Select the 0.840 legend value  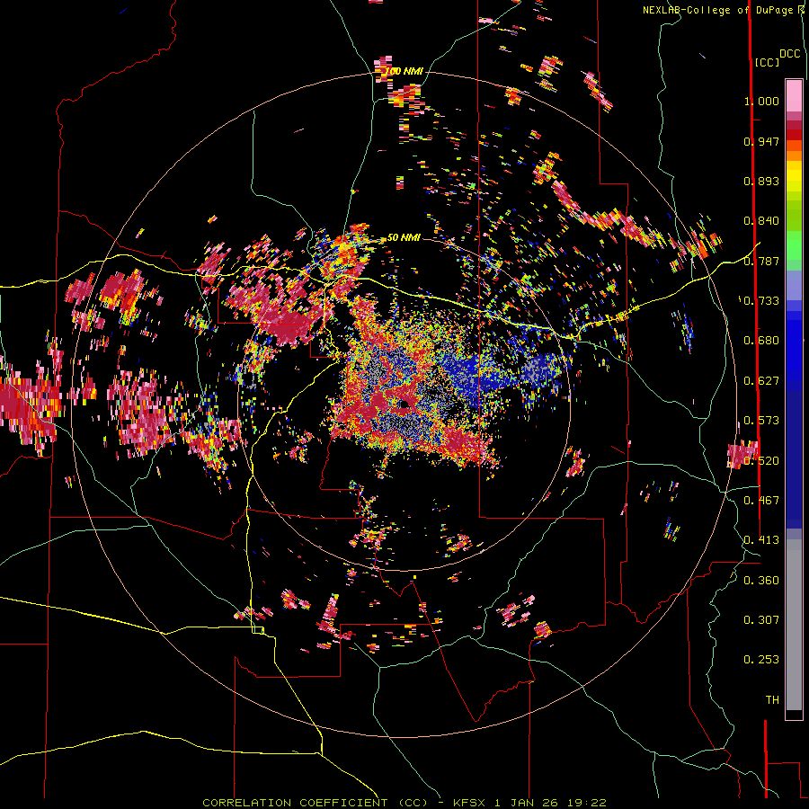pyautogui.click(x=761, y=221)
